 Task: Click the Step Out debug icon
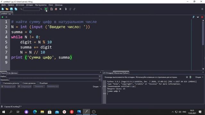(74, 9)
